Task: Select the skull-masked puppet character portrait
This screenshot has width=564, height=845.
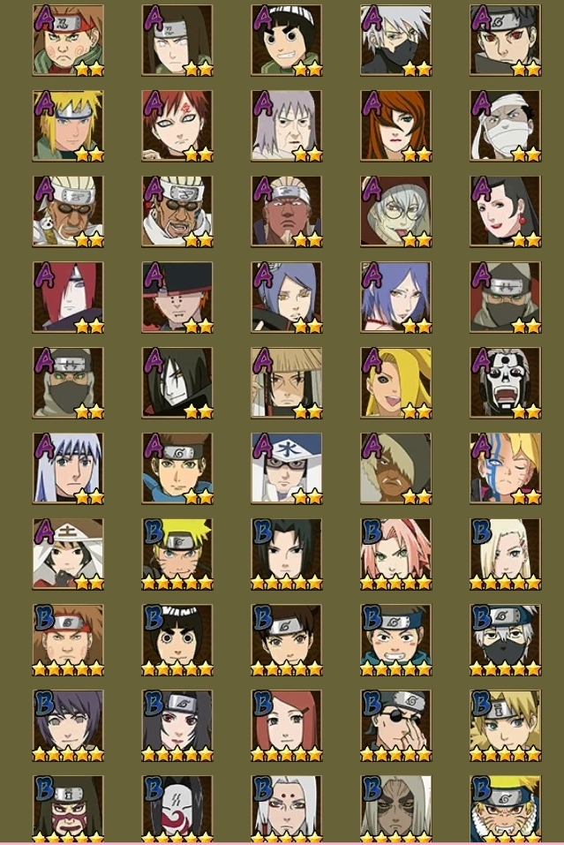Action: pyautogui.click(x=505, y=382)
